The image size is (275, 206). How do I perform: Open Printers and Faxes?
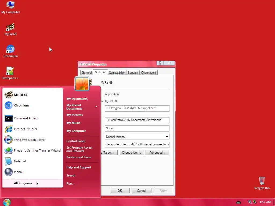(79, 157)
